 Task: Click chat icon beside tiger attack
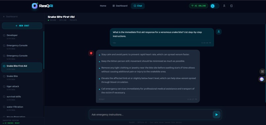tap(4, 87)
